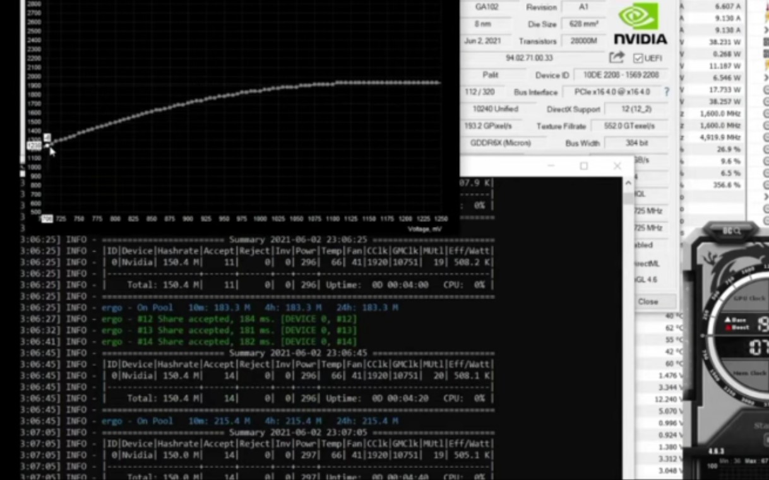769x480 pixels.
Task: Click the 28000M Transistors value
Action: pyautogui.click(x=583, y=41)
